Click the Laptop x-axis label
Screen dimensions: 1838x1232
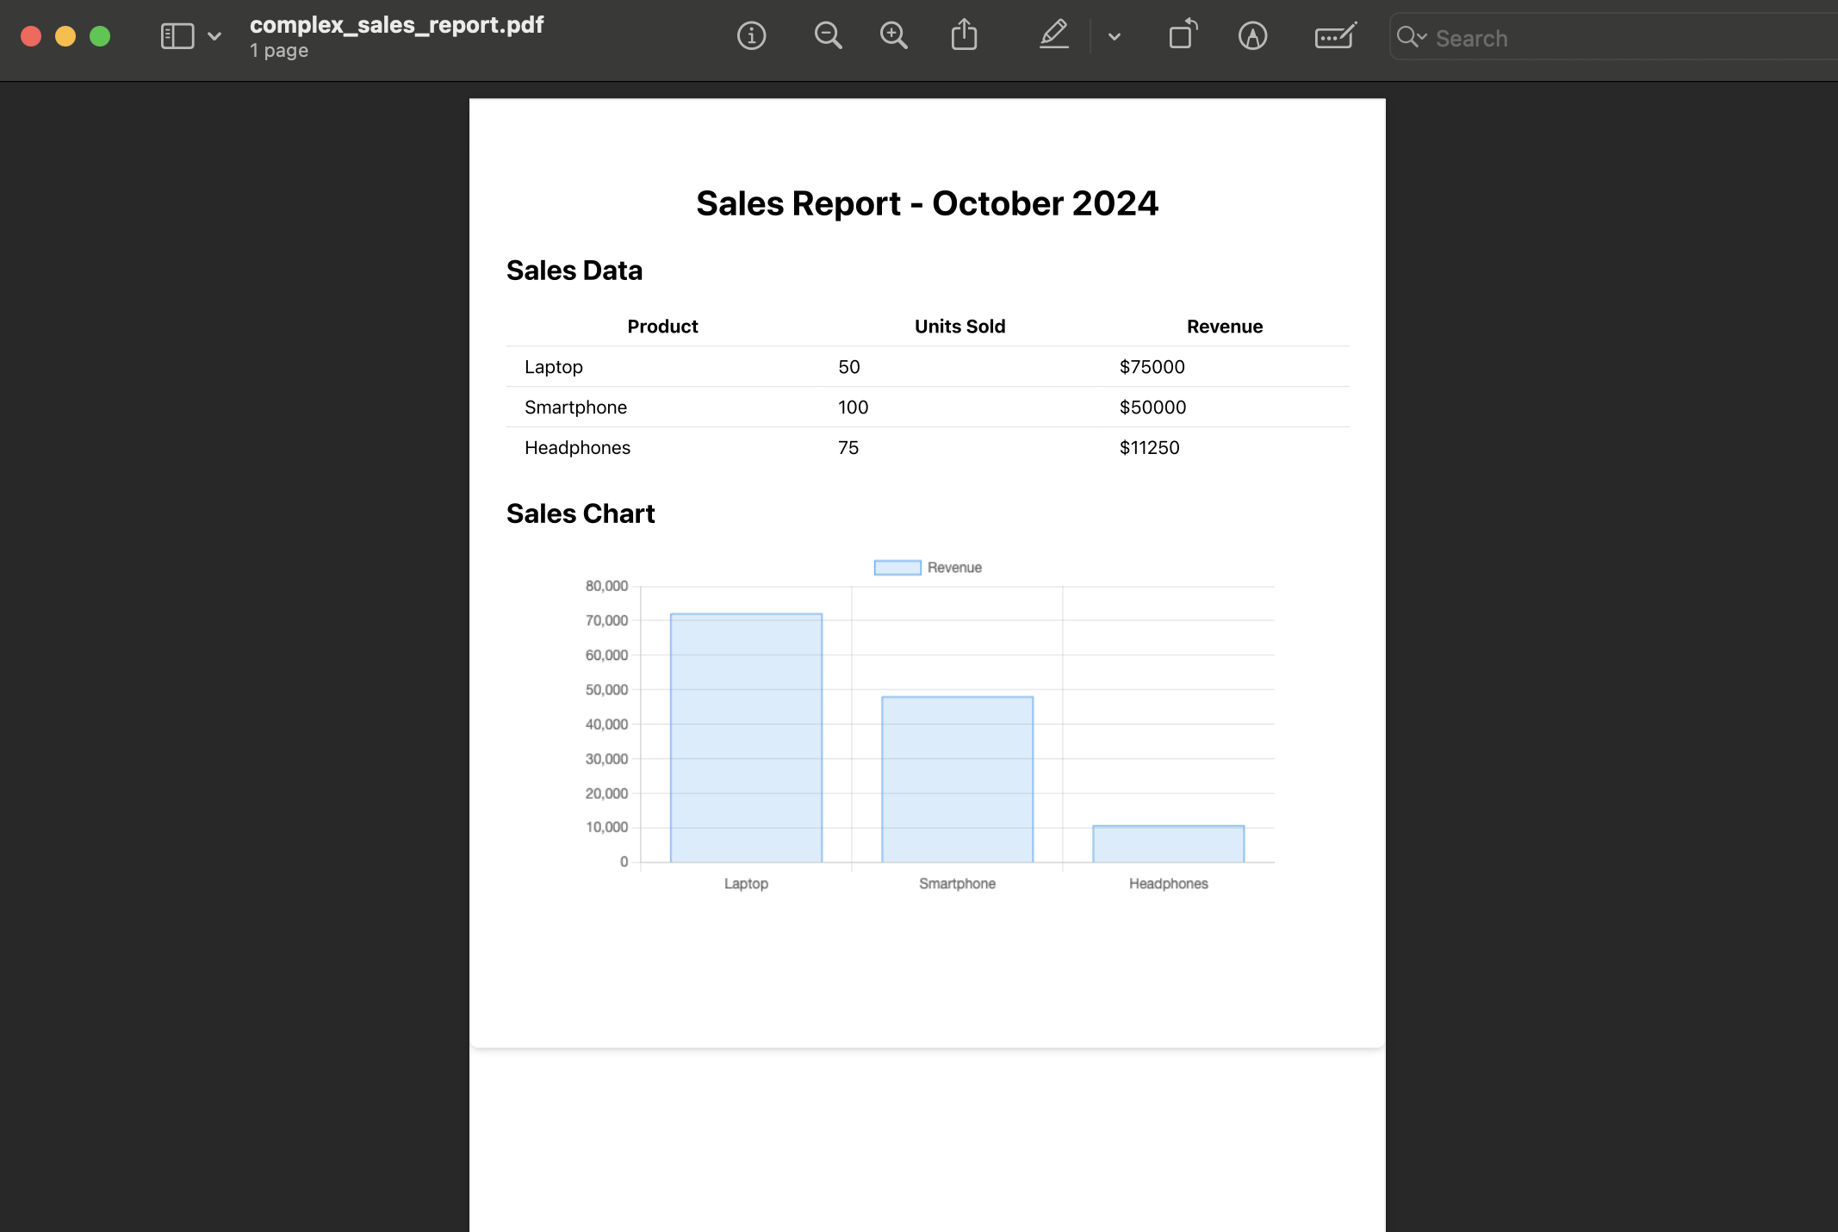[x=746, y=884]
